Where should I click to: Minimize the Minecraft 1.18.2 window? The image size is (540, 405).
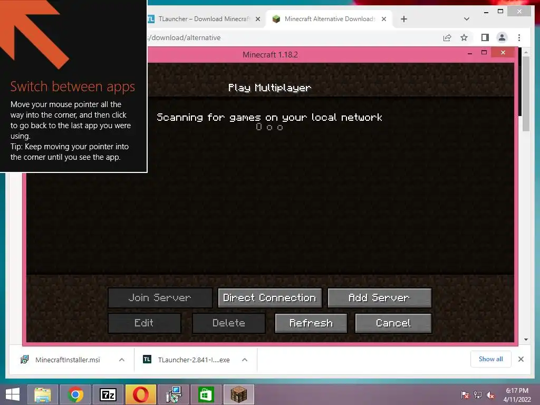pyautogui.click(x=470, y=53)
